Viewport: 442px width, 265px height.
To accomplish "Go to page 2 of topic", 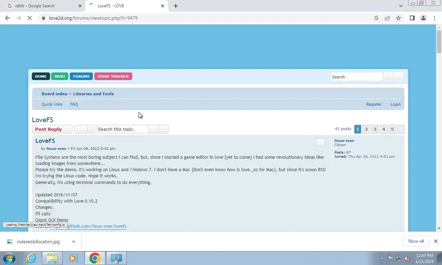I will coord(366,129).
